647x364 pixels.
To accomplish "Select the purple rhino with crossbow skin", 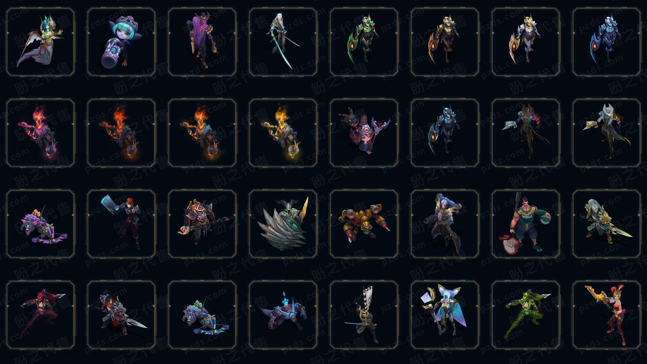I will (40, 224).
